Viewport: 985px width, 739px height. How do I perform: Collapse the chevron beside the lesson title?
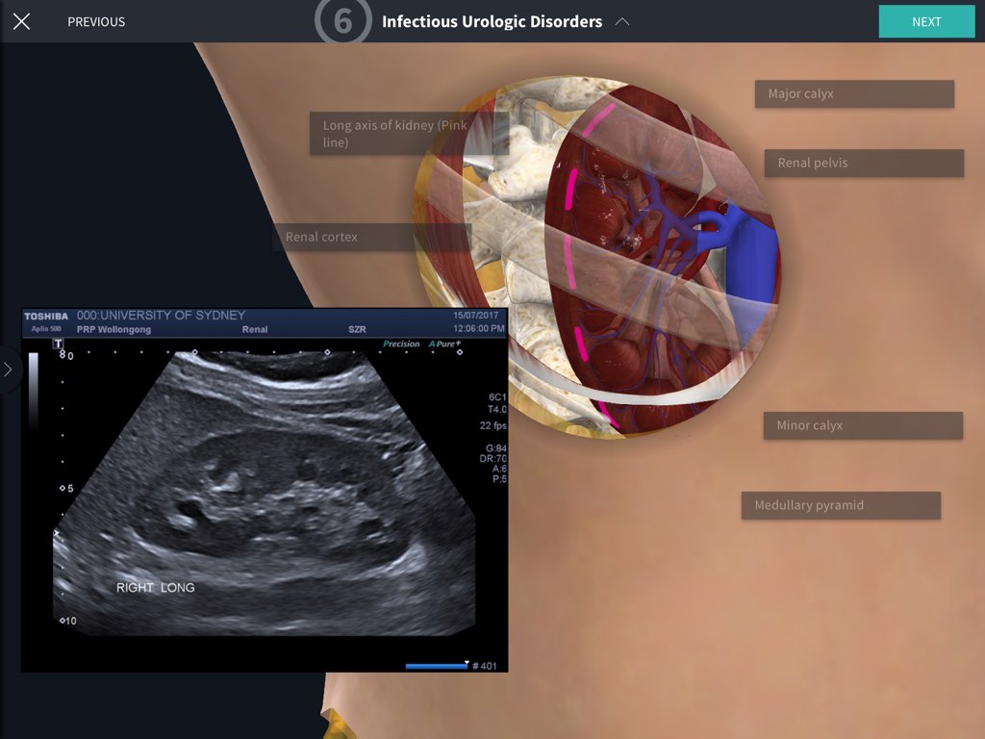coord(622,21)
